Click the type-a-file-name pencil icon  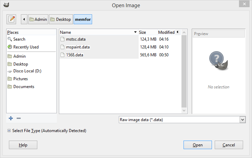(12, 19)
